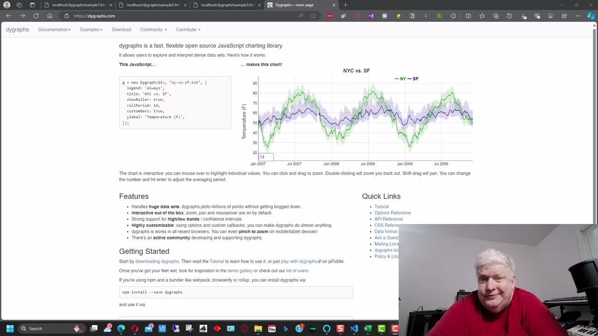Viewport: 598px width, 336px height.
Task: Open the Edge profile avatar icon
Action: (x=7, y=5)
